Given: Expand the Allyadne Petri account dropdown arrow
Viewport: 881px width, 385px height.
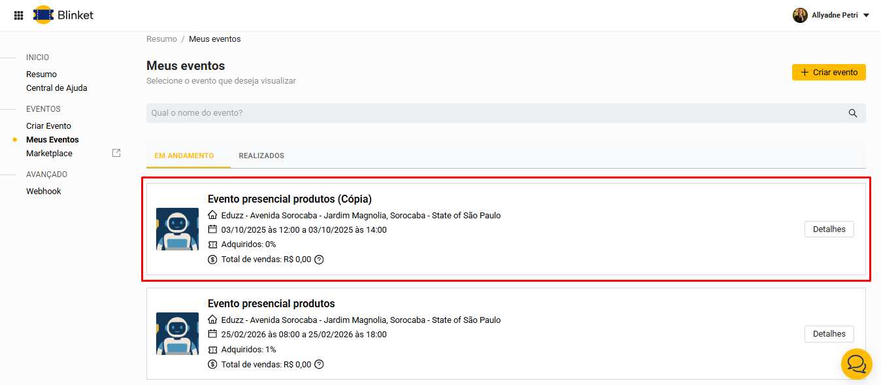Looking at the screenshot, I should (x=866, y=16).
